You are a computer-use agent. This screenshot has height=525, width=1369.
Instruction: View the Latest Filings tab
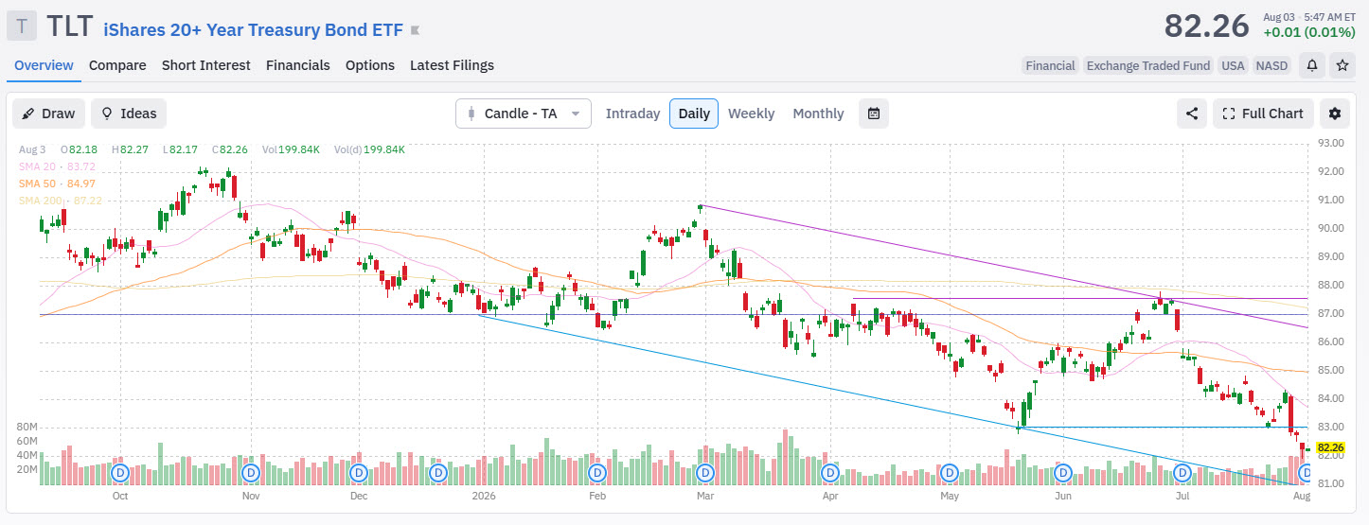(452, 65)
